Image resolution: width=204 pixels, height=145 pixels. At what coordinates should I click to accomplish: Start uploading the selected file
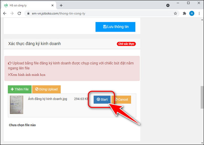(102, 99)
